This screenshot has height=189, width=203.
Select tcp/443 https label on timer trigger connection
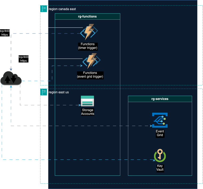click(x=5, y=32)
